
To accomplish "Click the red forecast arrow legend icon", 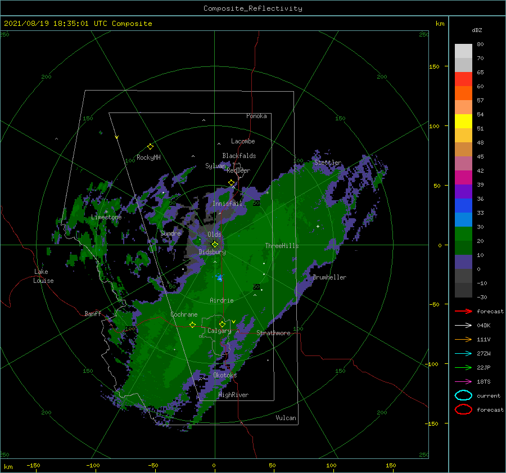I will point(463,311).
